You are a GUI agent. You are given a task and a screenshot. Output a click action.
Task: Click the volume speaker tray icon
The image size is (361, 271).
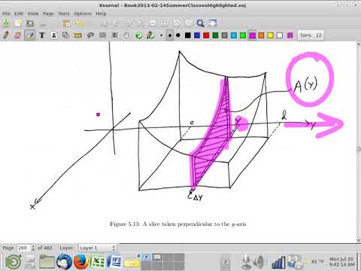[259, 262]
